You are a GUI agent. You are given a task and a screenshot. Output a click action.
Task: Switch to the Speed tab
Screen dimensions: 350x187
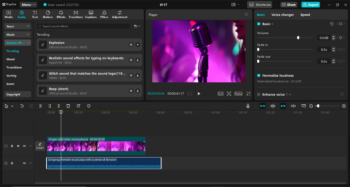click(305, 15)
